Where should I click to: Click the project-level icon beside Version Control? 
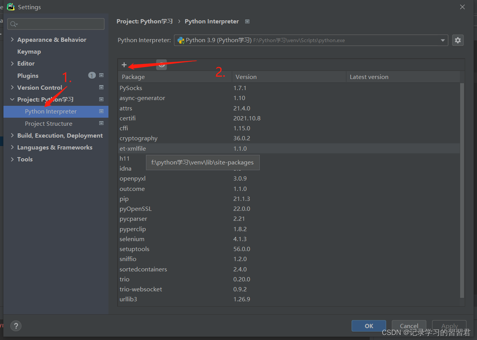pyautogui.click(x=102, y=87)
